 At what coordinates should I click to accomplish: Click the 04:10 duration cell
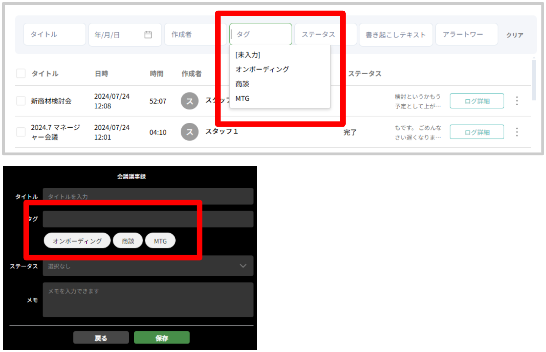tap(158, 132)
